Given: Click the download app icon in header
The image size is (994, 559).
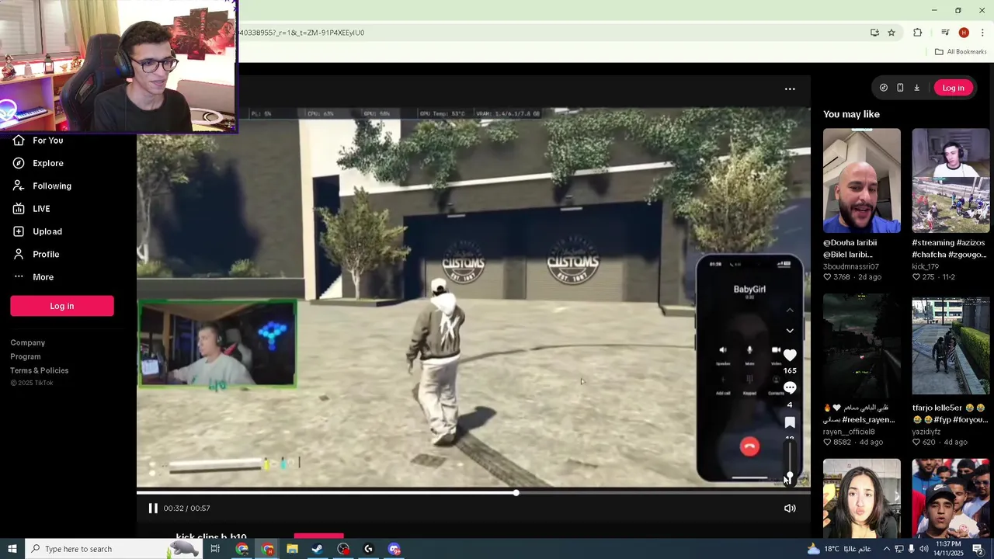Looking at the screenshot, I should click(916, 88).
